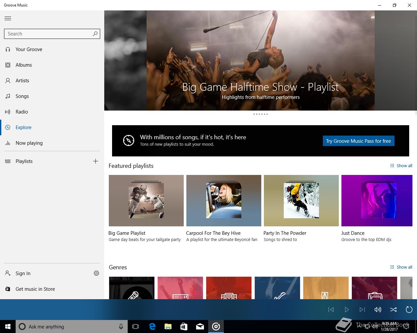Click the Radio broadcast icon
The width and height of the screenshot is (417, 333).
[x=8, y=112]
